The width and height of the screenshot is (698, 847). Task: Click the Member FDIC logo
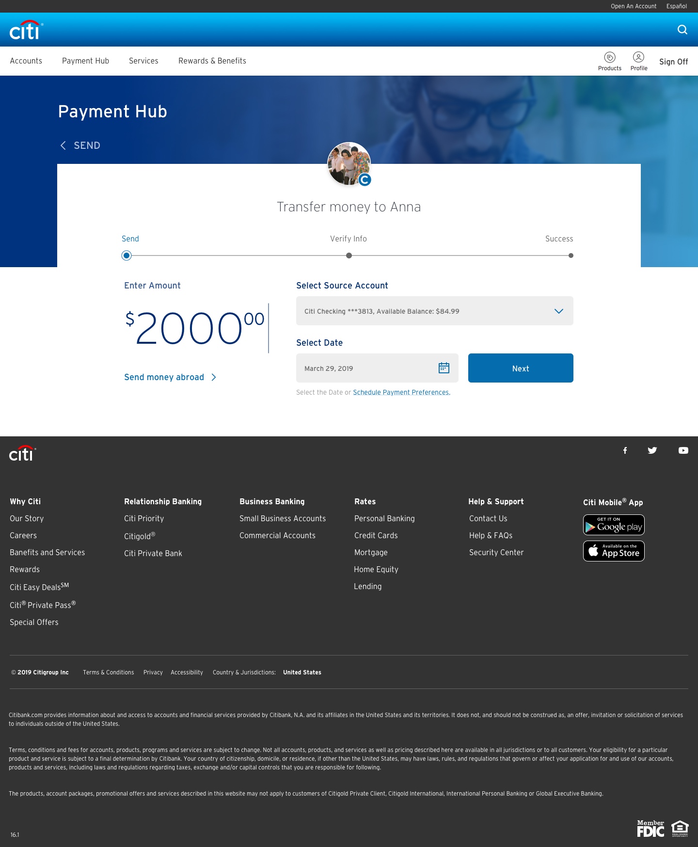[650, 828]
